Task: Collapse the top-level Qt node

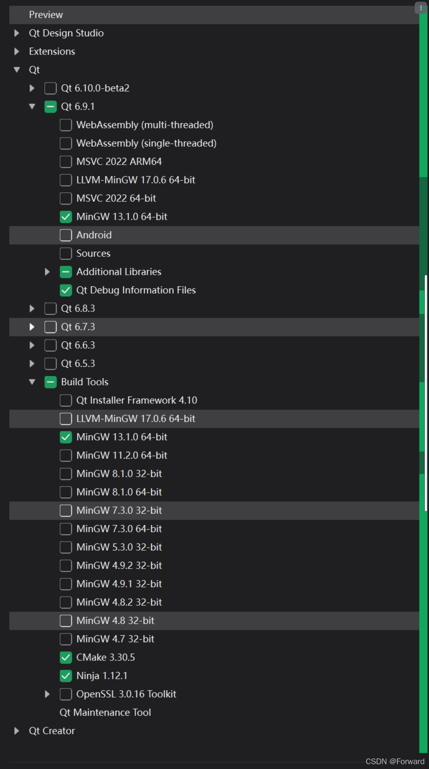Action: coord(17,70)
